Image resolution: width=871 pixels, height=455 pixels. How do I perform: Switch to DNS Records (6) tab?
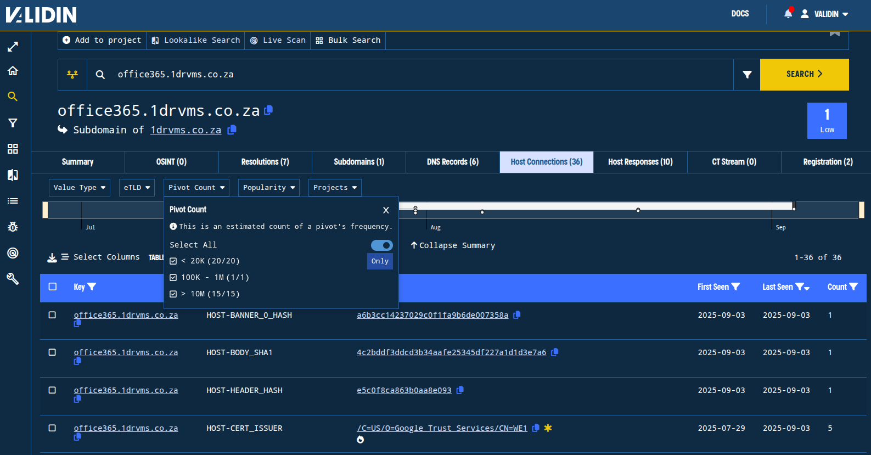453,162
